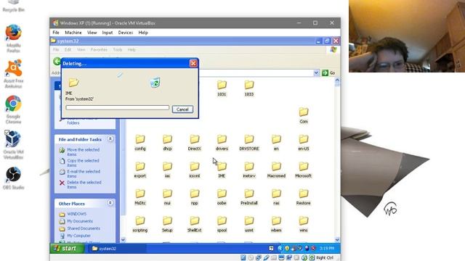Select the PreInstall folder
The image size is (465, 261).
click(249, 196)
